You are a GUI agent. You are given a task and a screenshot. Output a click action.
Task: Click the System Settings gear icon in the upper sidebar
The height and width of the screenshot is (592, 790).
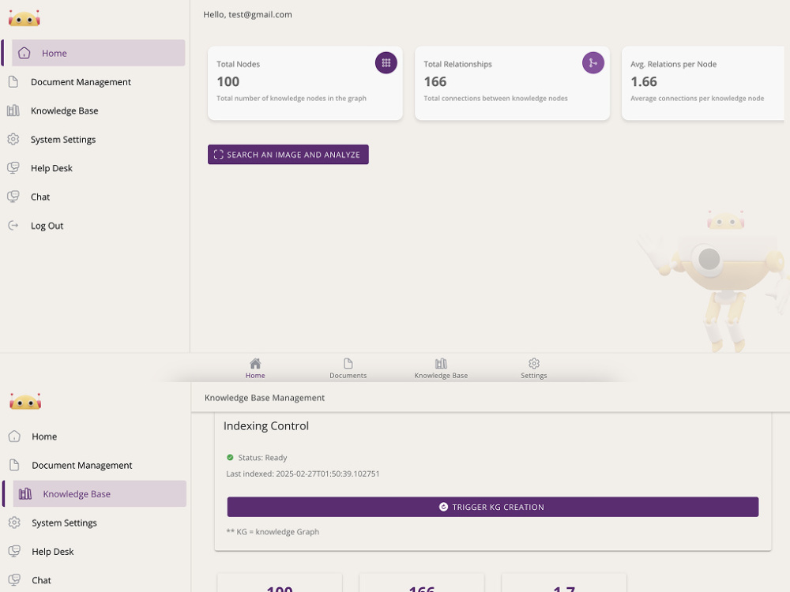pos(13,139)
